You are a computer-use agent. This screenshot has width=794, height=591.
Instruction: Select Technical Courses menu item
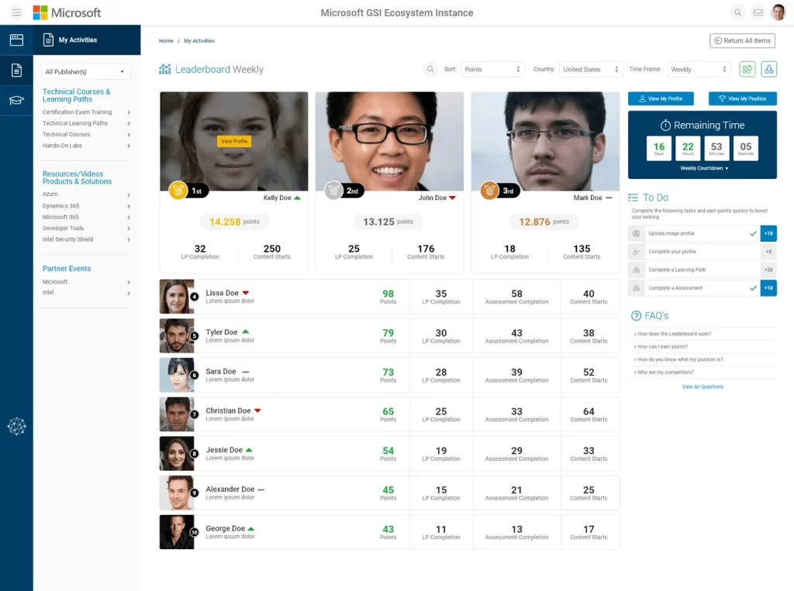point(67,135)
